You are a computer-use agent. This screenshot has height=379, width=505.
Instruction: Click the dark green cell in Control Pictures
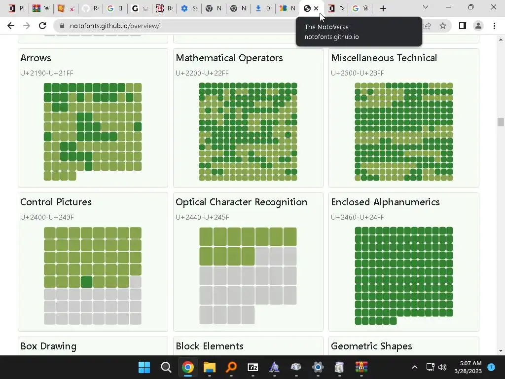[86, 282]
